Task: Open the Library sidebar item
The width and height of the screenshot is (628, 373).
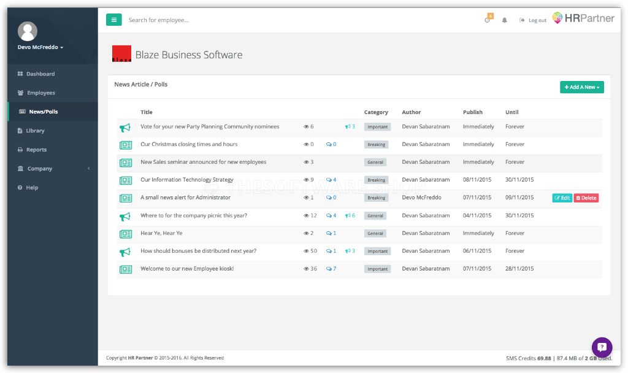Action: [35, 131]
